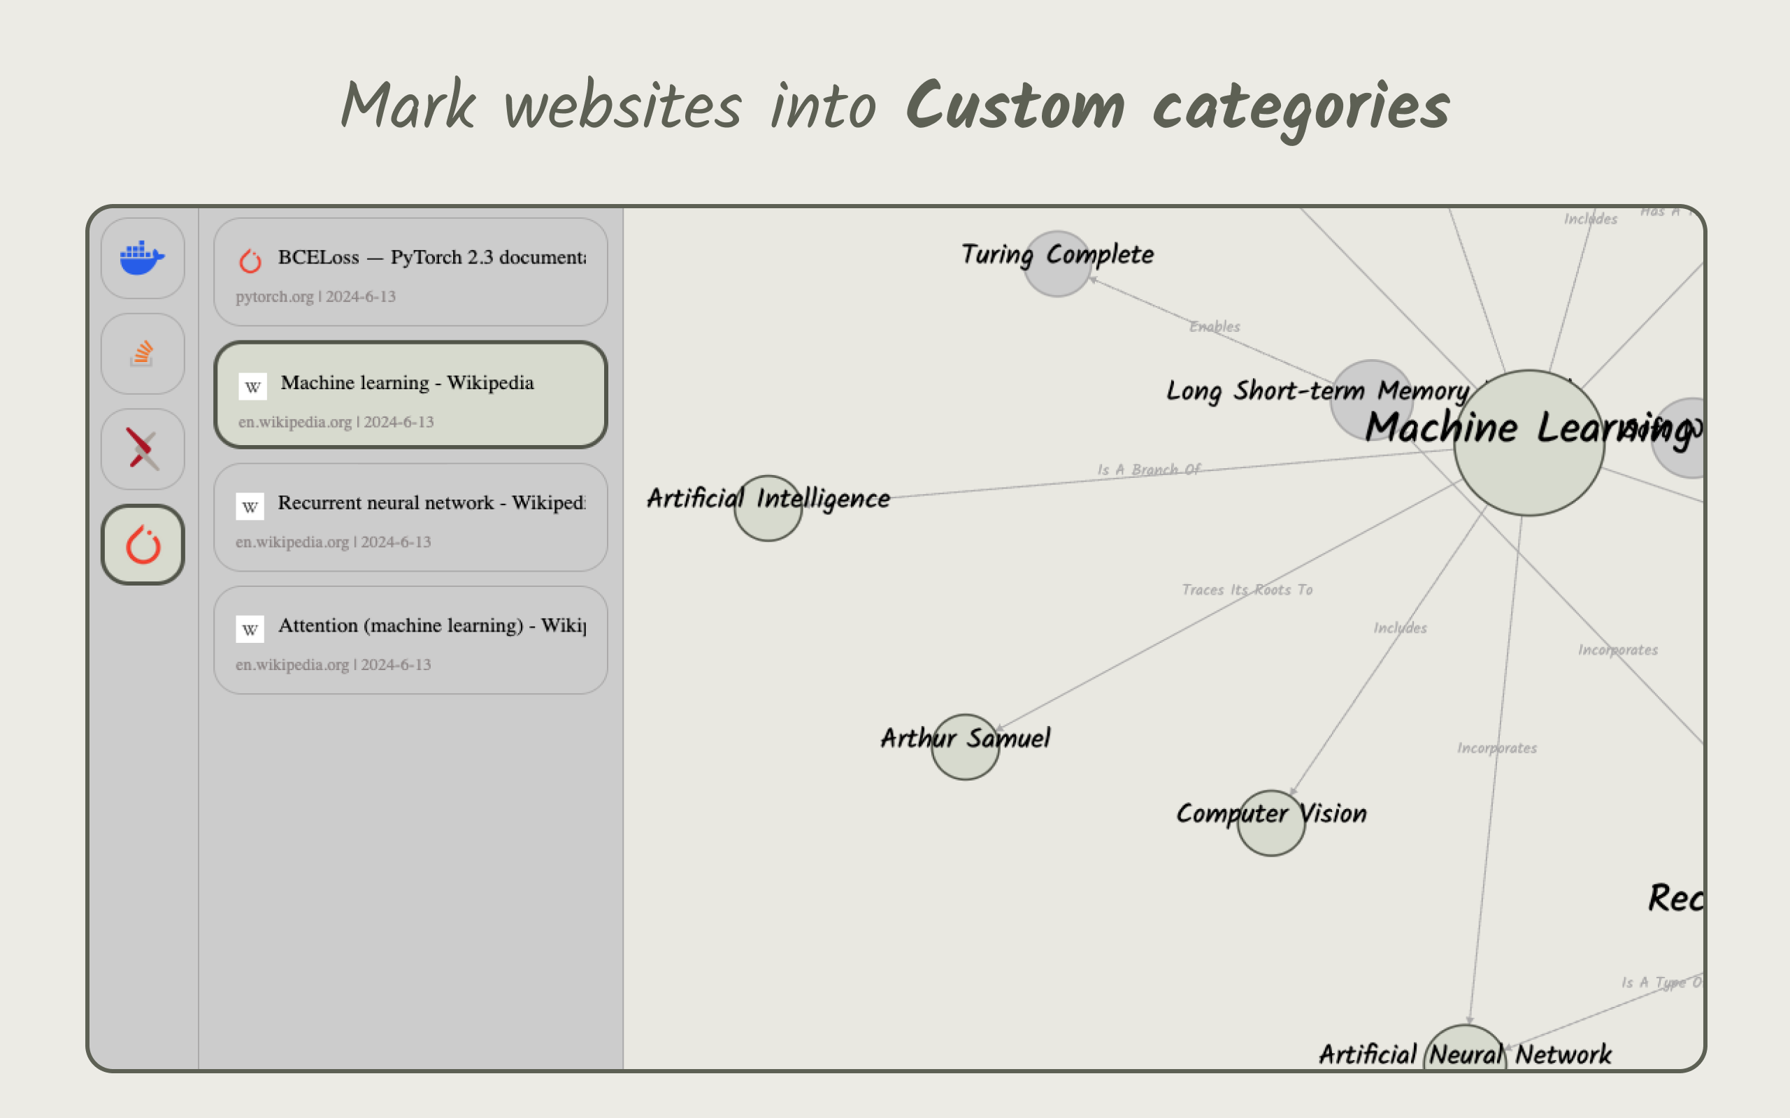Image resolution: width=1790 pixels, height=1118 pixels.
Task: Click the Turing Complete node
Action: [x=1057, y=265]
